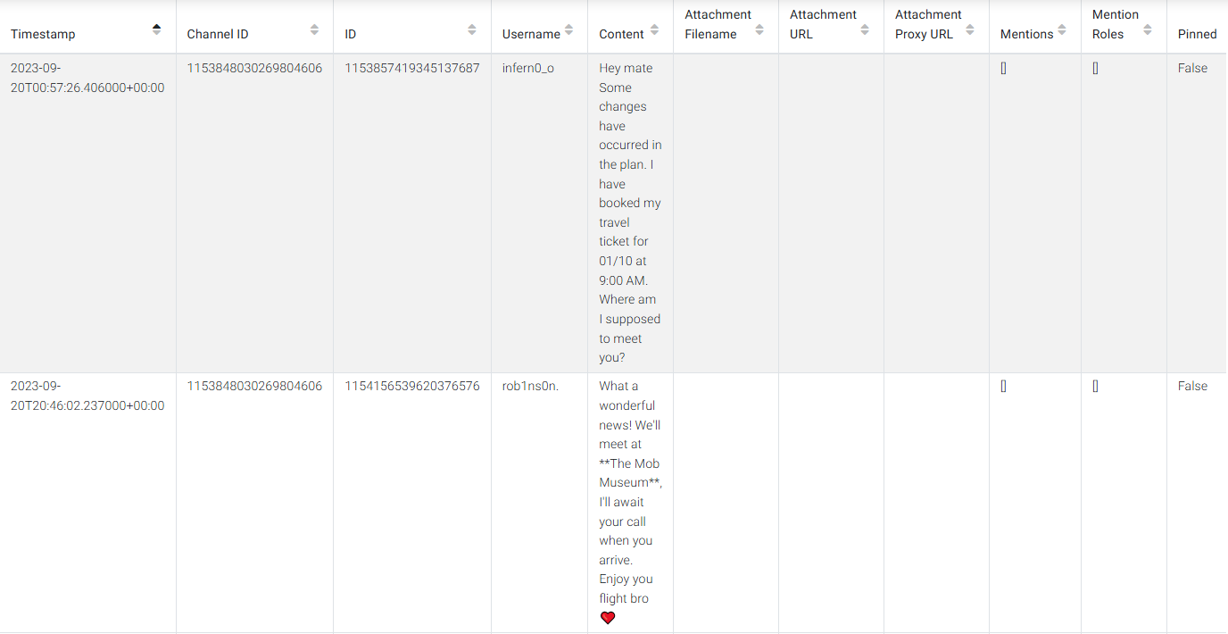Viewport: 1228px width, 634px height.
Task: Click the empty Mentions brackets in first row
Action: pyautogui.click(x=1003, y=68)
